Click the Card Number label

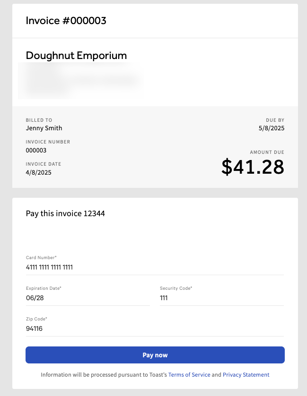tap(41, 258)
